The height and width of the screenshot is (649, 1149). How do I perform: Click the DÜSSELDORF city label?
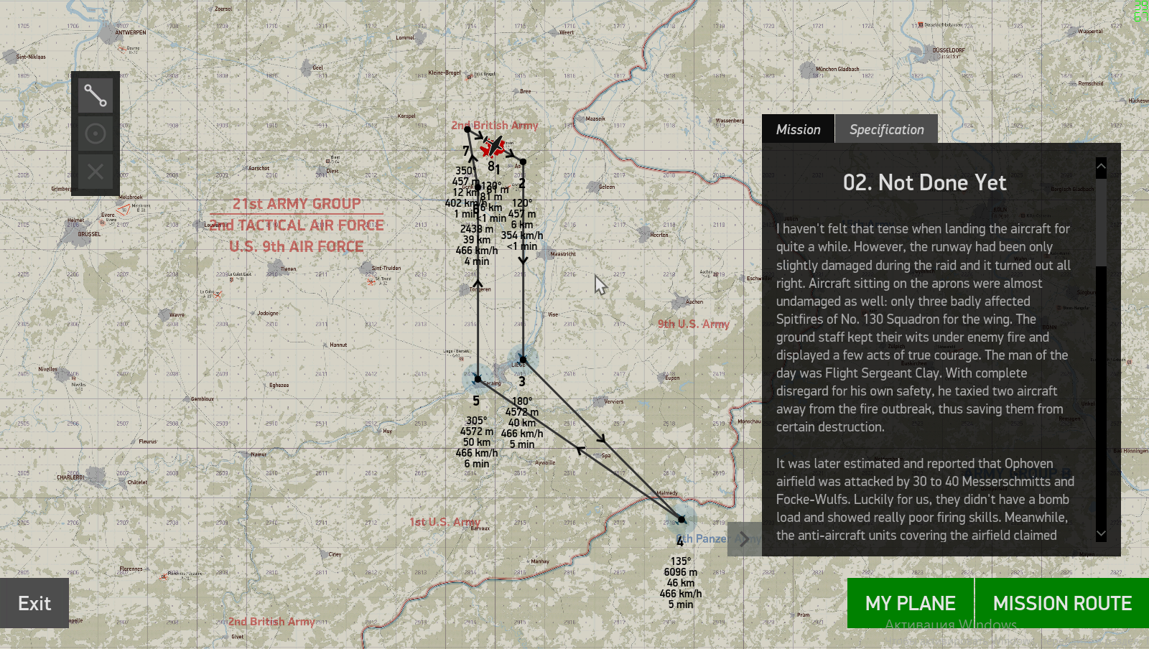[949, 50]
